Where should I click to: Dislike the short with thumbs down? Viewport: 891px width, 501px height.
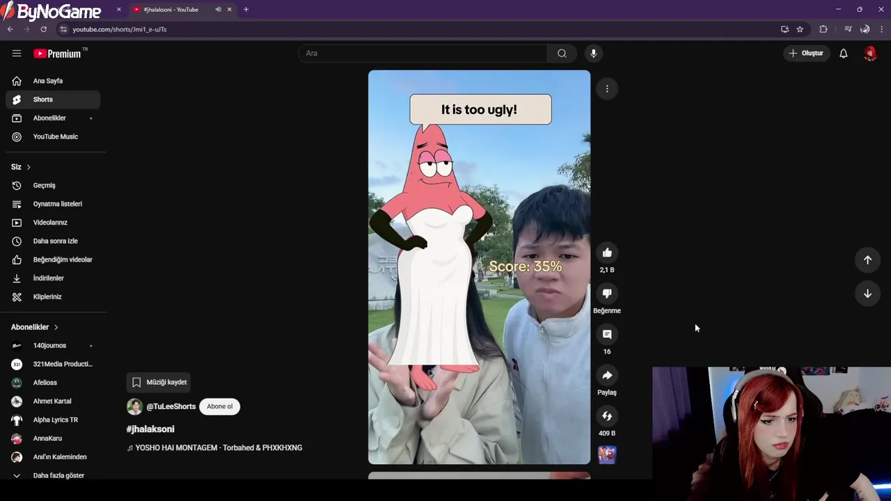pos(607,294)
